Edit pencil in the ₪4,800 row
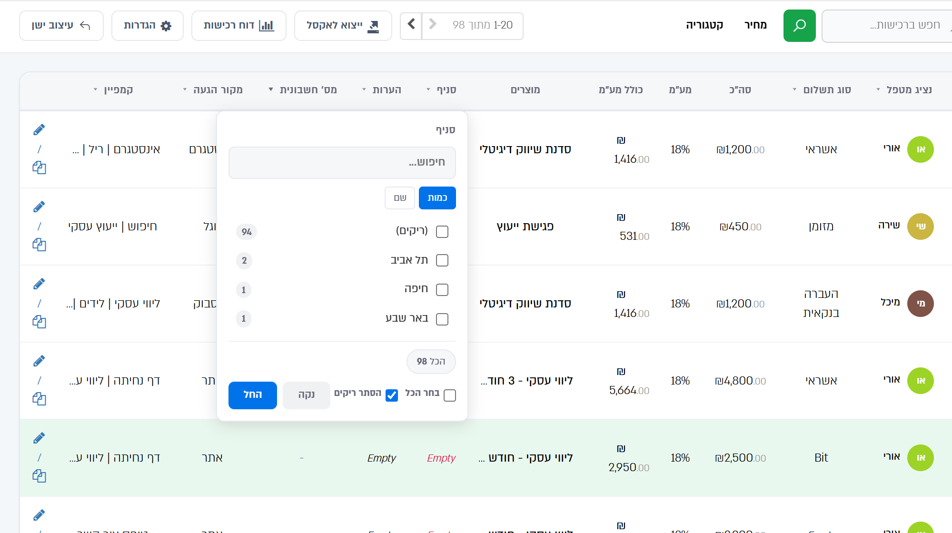Image resolution: width=952 pixels, height=533 pixels. coord(39,361)
